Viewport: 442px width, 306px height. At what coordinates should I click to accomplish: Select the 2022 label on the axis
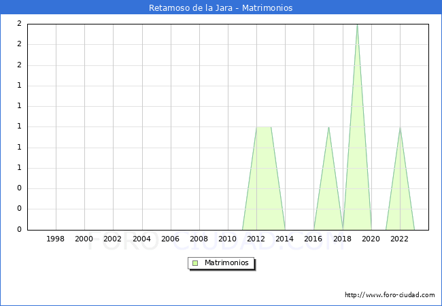pyautogui.click(x=400, y=239)
